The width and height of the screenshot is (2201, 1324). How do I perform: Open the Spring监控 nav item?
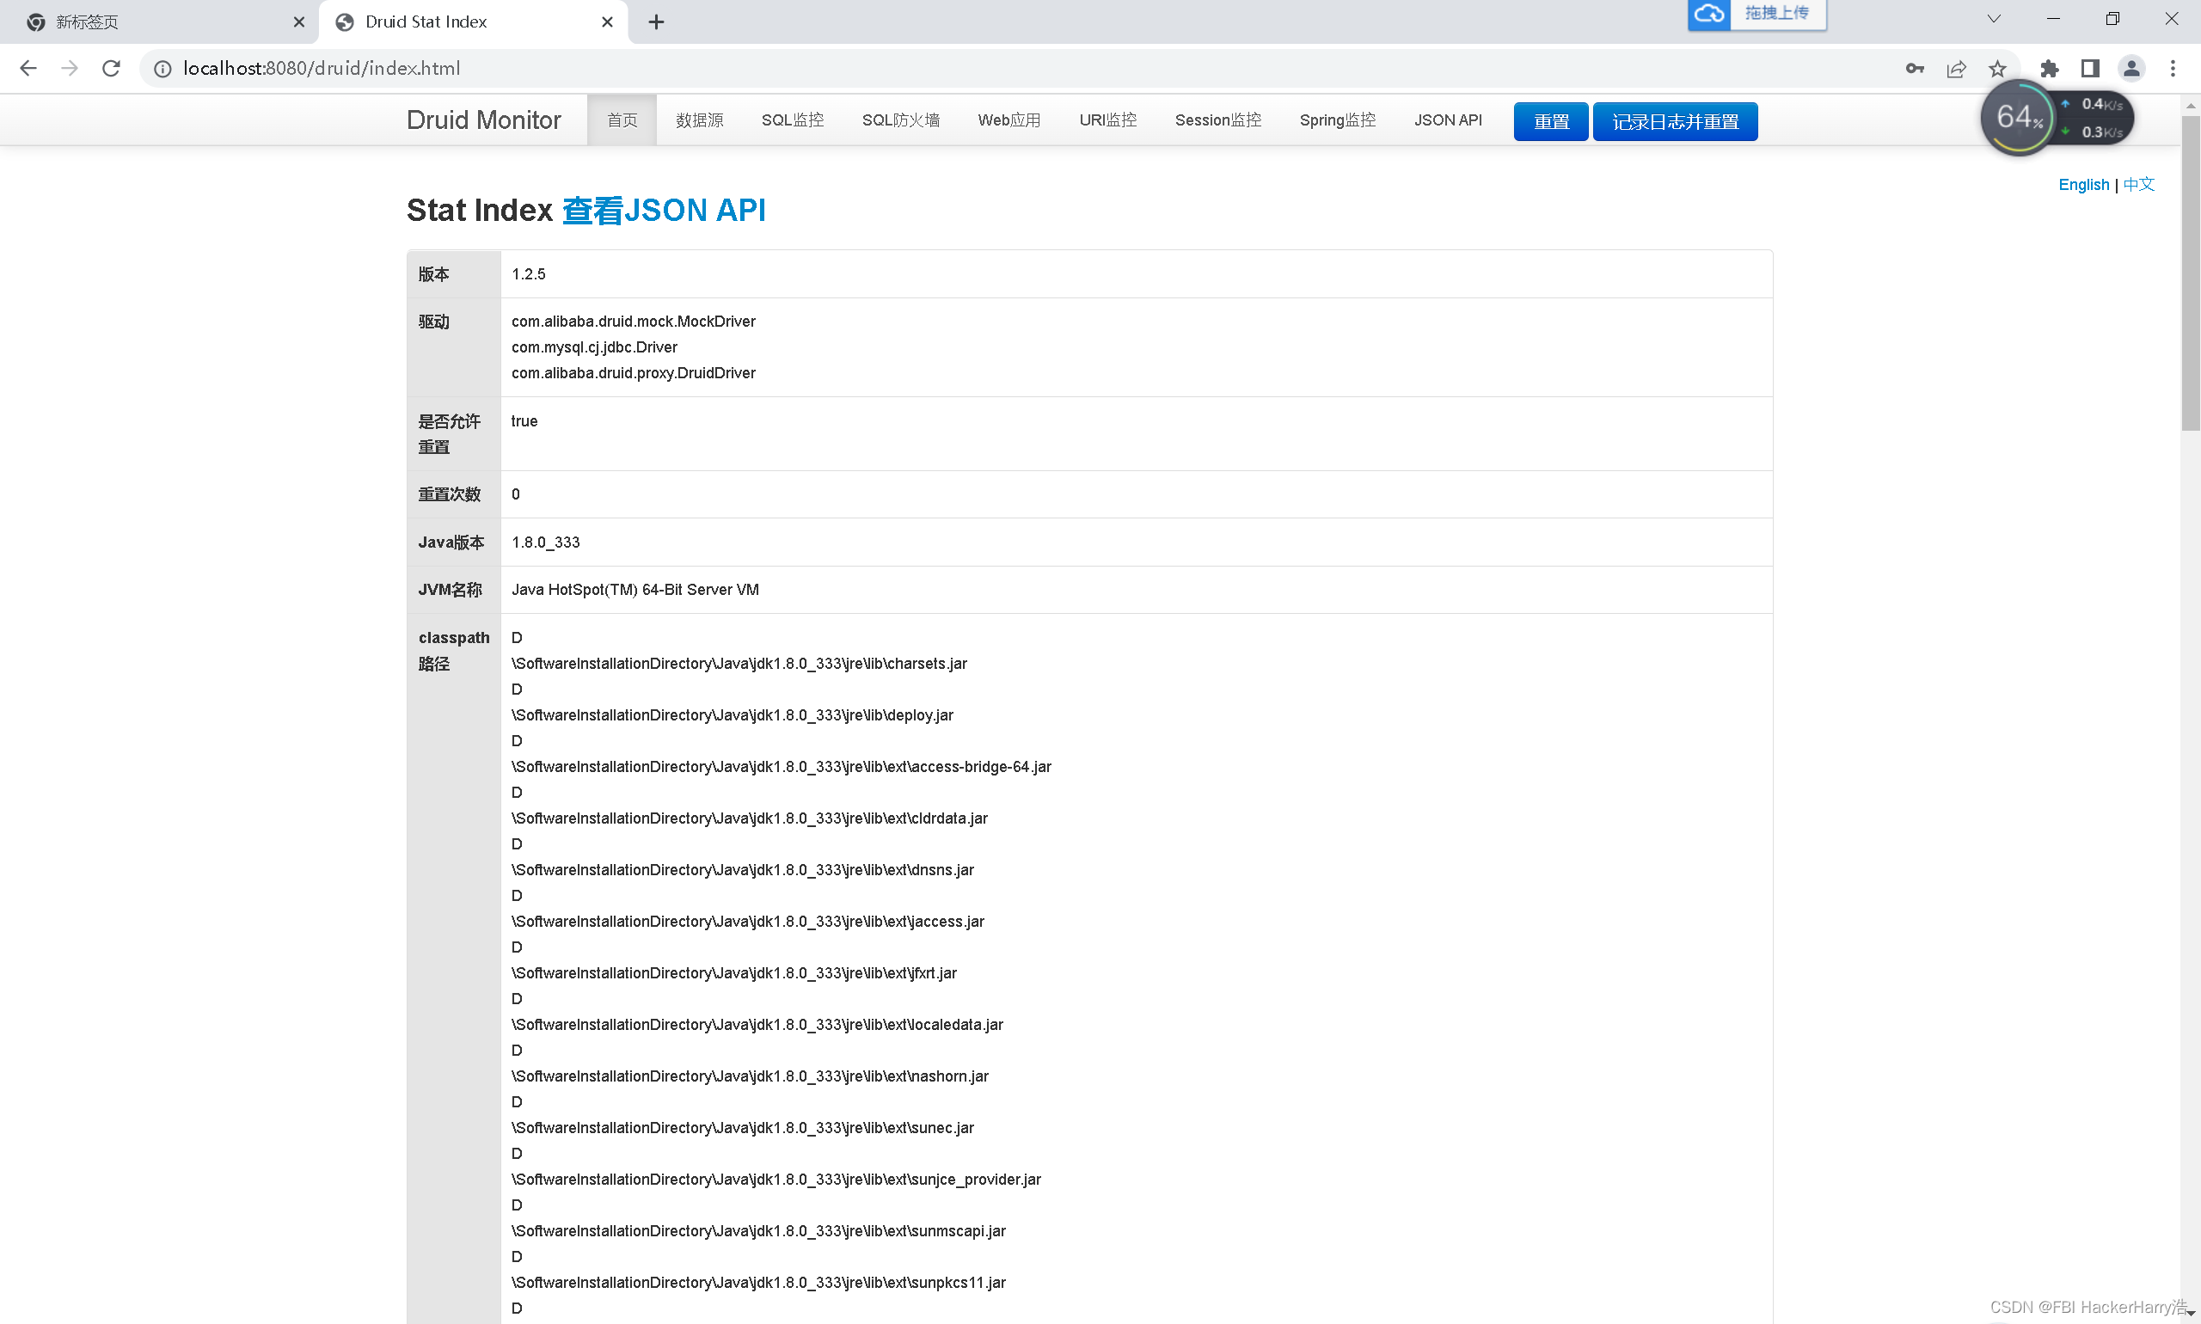pos(1338,120)
